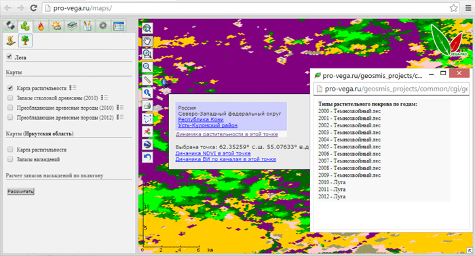Choose the info identify point tool
475x256 pixels.
147,93
